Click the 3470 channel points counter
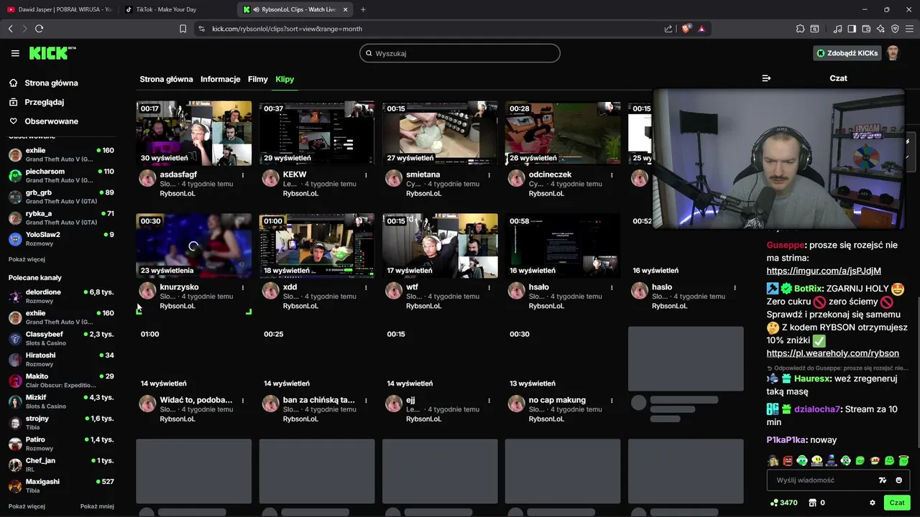 click(x=783, y=503)
